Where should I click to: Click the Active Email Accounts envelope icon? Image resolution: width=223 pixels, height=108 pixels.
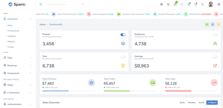pyautogui.click(x=54, y=14)
